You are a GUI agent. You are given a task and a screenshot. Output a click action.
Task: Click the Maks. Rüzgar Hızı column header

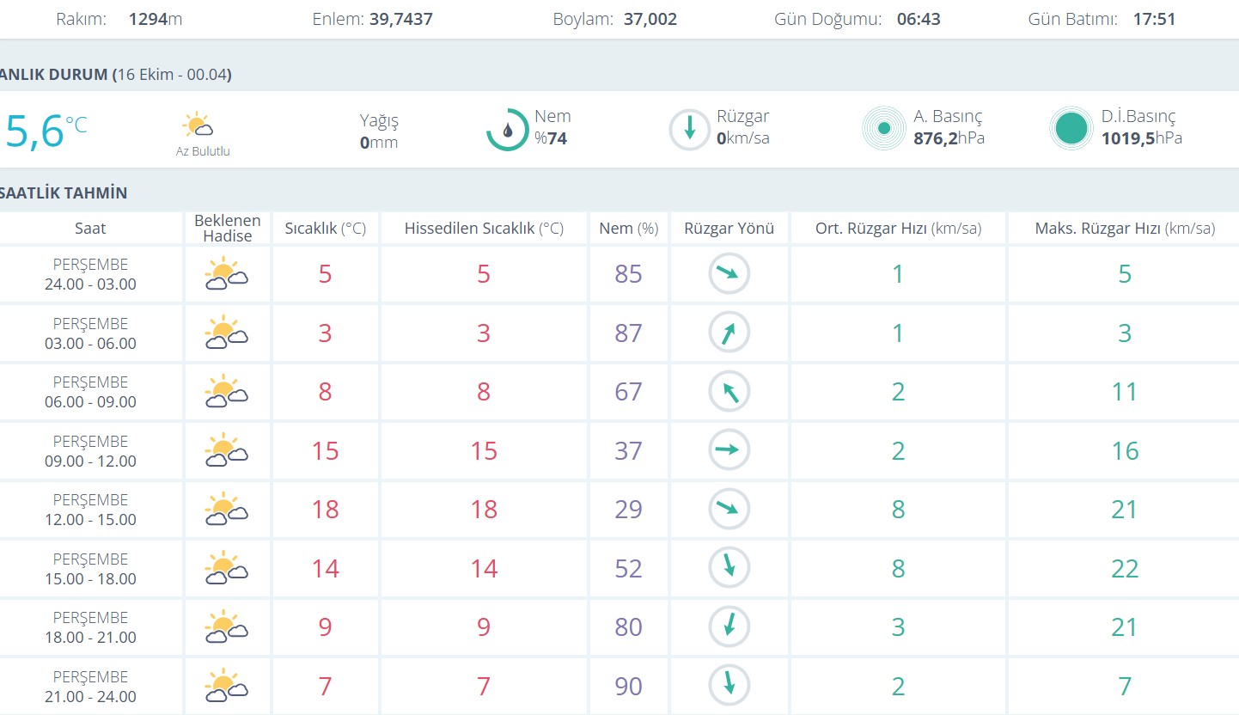(1124, 229)
